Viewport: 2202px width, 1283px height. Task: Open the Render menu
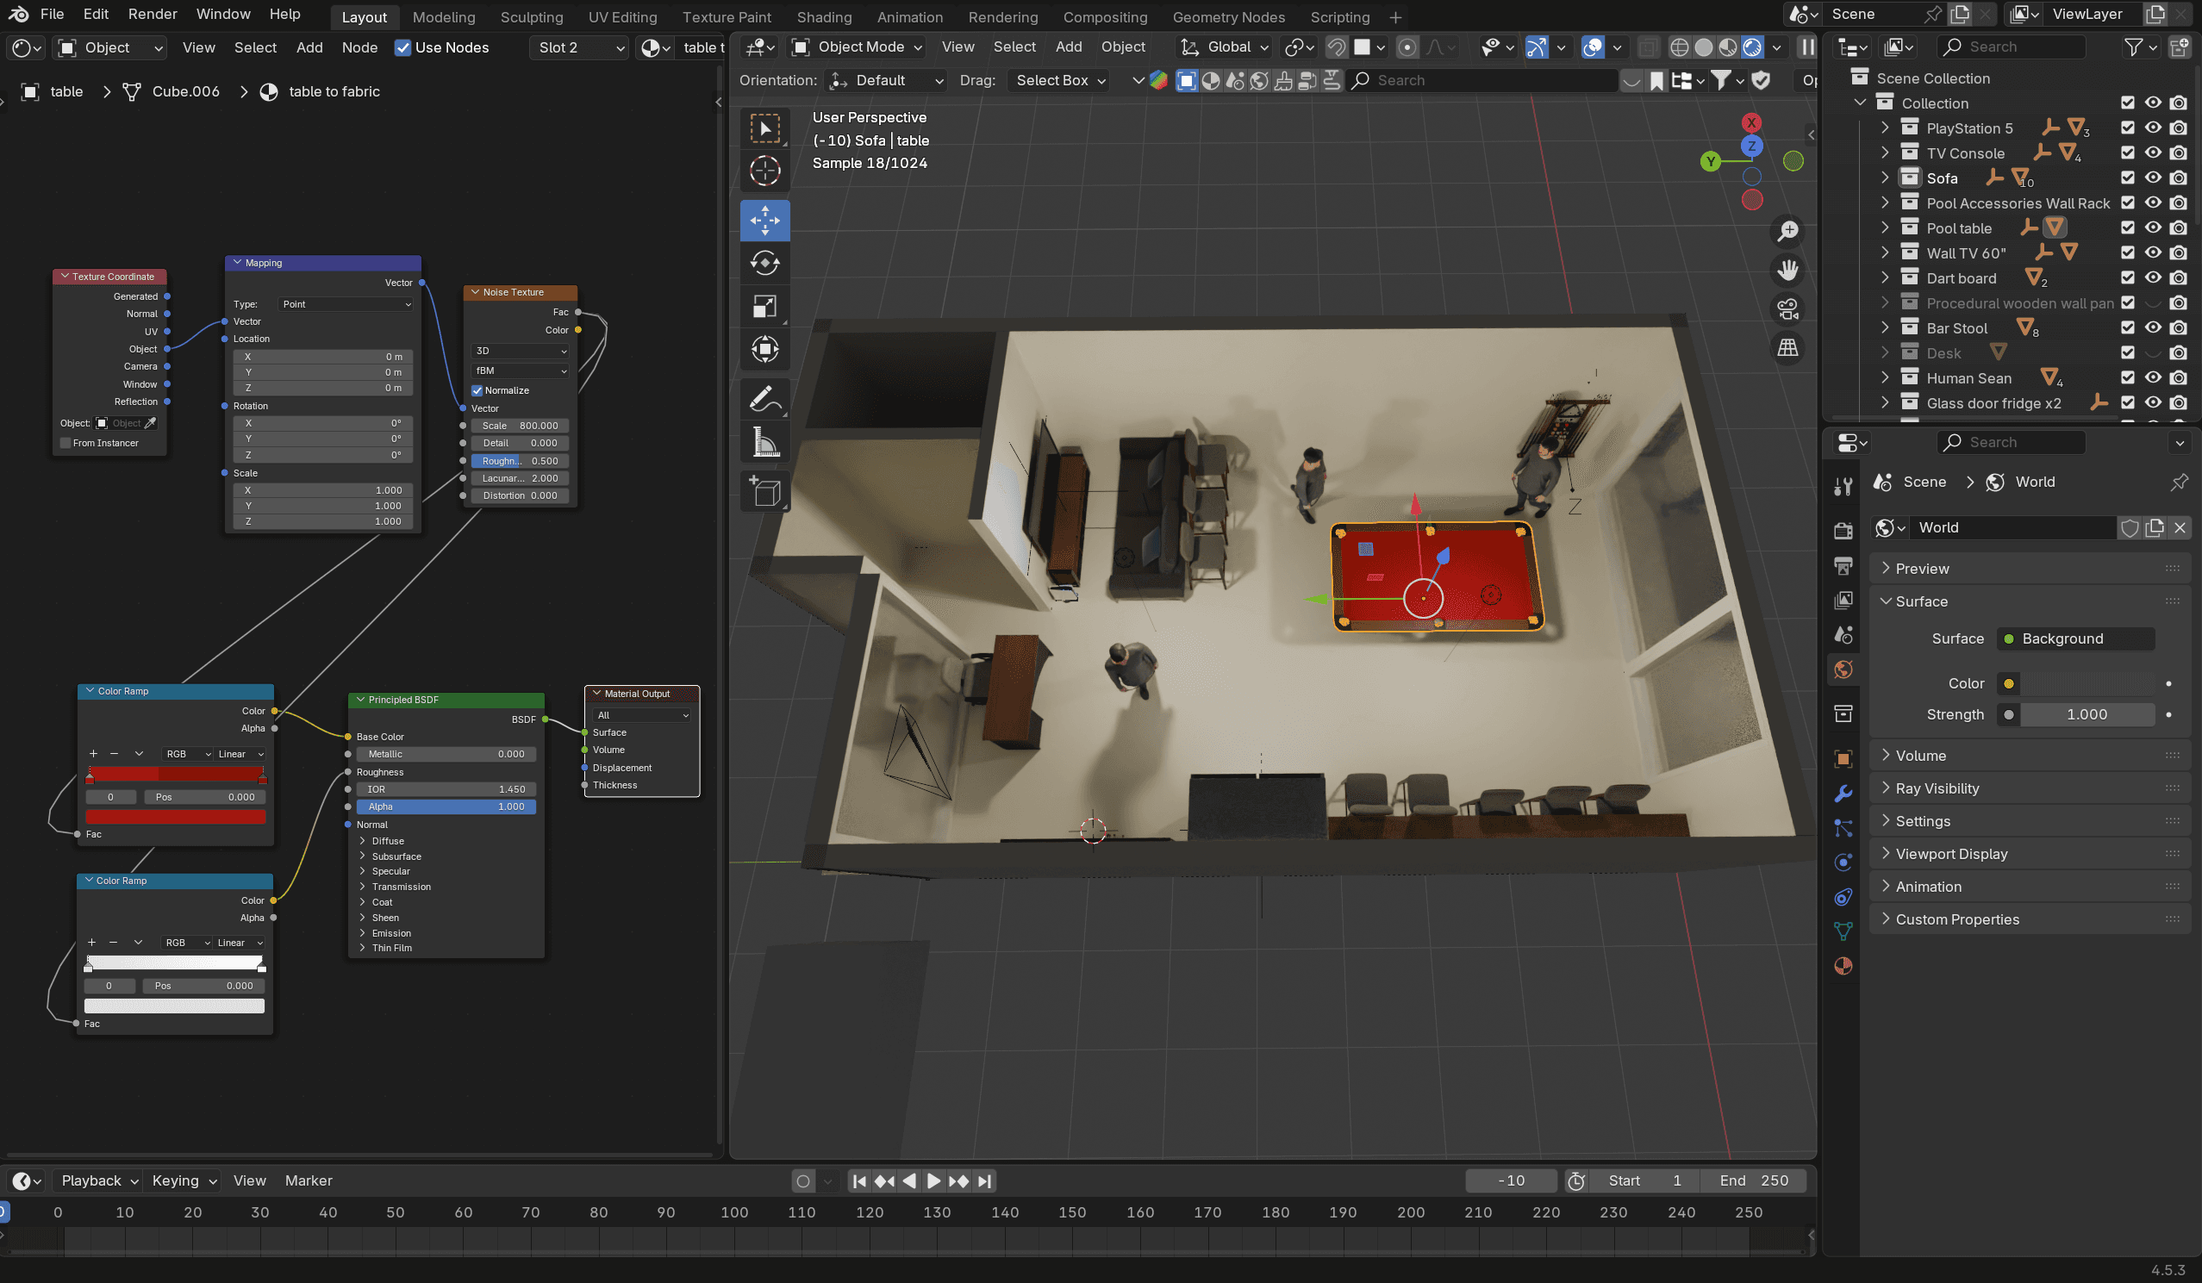coord(152,14)
